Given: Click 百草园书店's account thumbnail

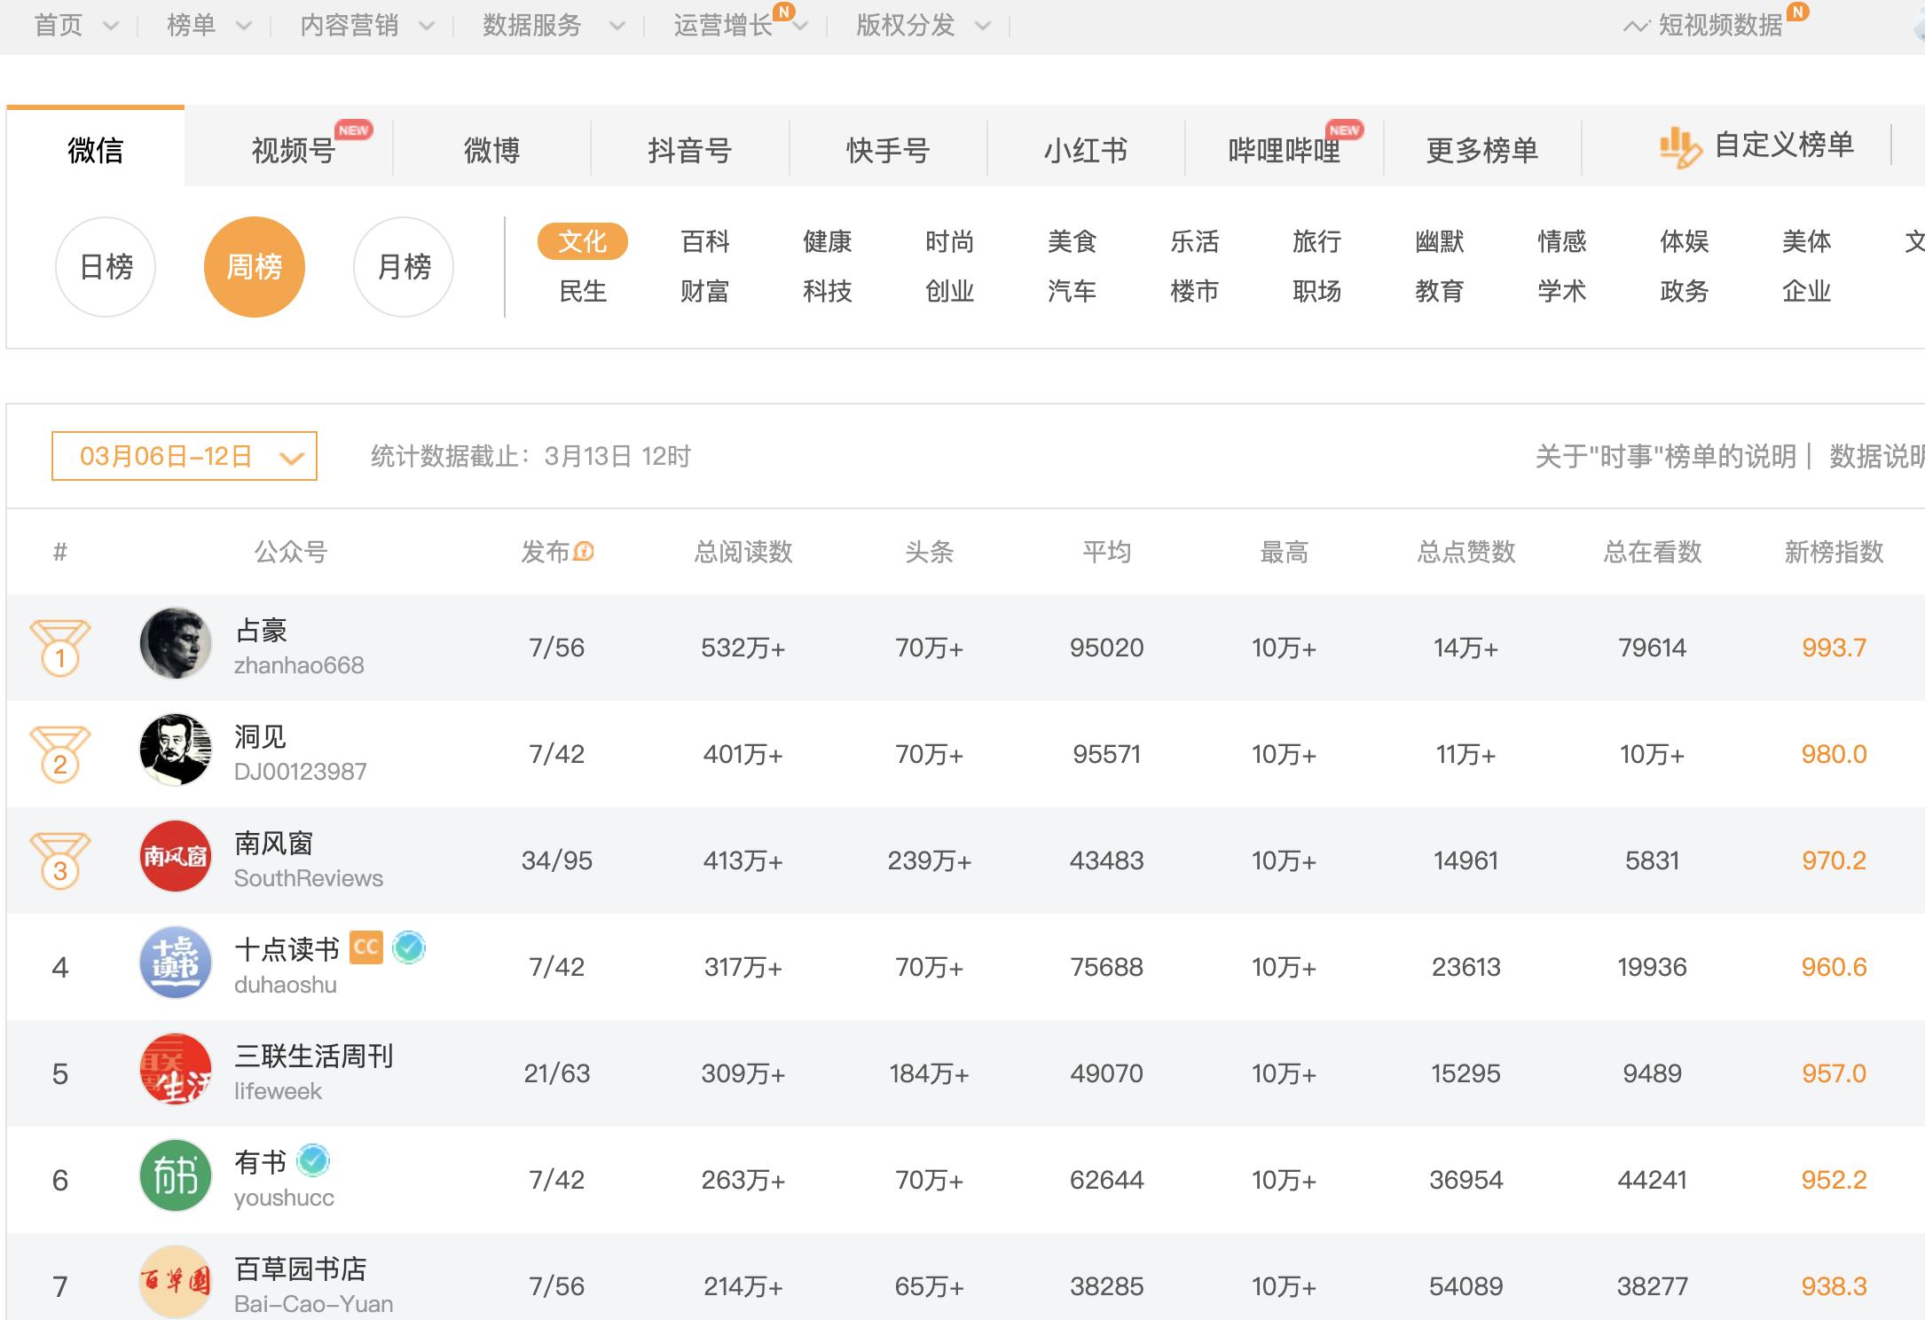Looking at the screenshot, I should pos(176,1282).
